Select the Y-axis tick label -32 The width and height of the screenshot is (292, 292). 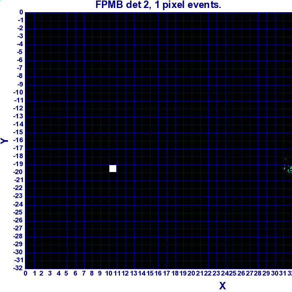click(x=18, y=268)
